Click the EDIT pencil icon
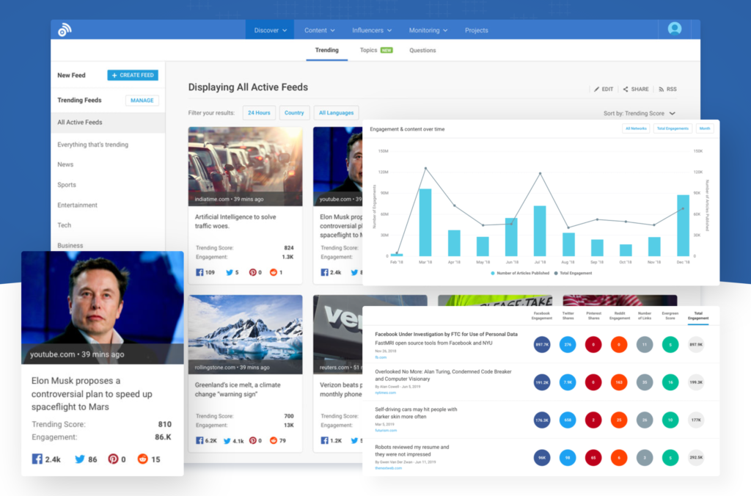Image resolution: width=751 pixels, height=496 pixels. [x=596, y=89]
